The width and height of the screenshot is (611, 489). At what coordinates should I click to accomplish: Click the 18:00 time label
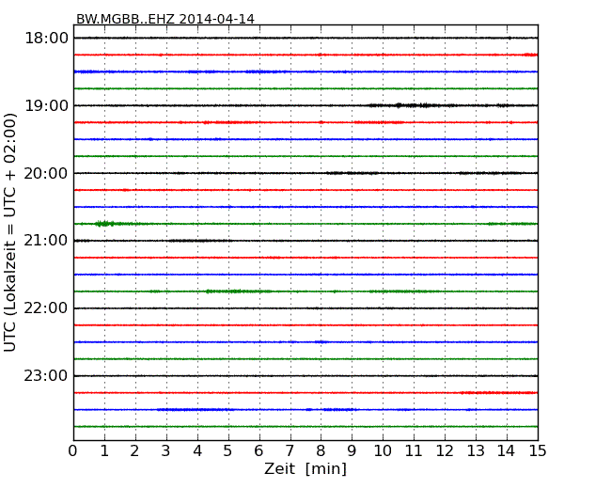click(x=46, y=39)
